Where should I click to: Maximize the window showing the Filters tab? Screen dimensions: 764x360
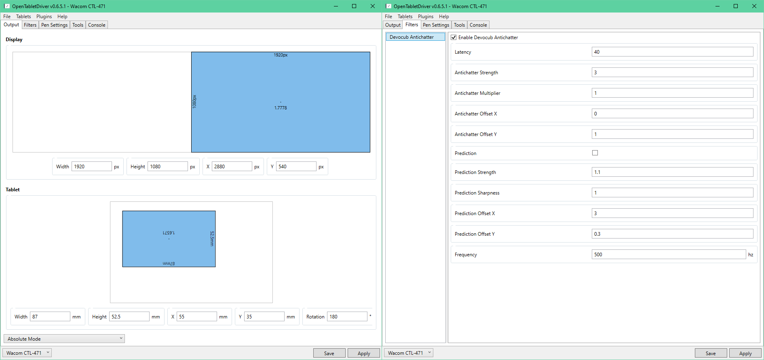click(x=735, y=6)
